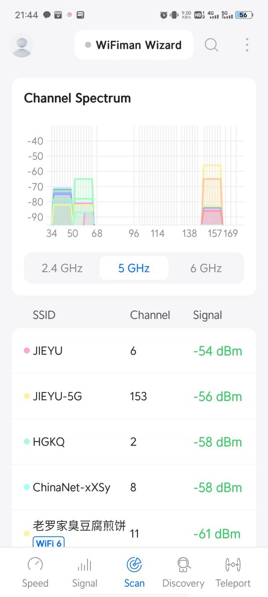Expand the JIEYU-5G network entry

tap(134, 396)
